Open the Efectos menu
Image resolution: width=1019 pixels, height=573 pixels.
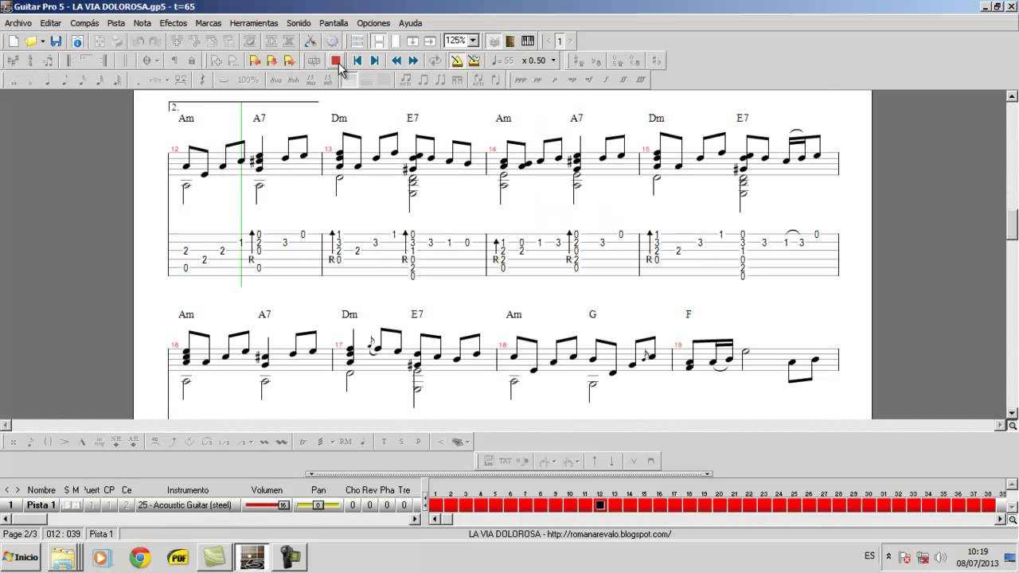click(173, 23)
